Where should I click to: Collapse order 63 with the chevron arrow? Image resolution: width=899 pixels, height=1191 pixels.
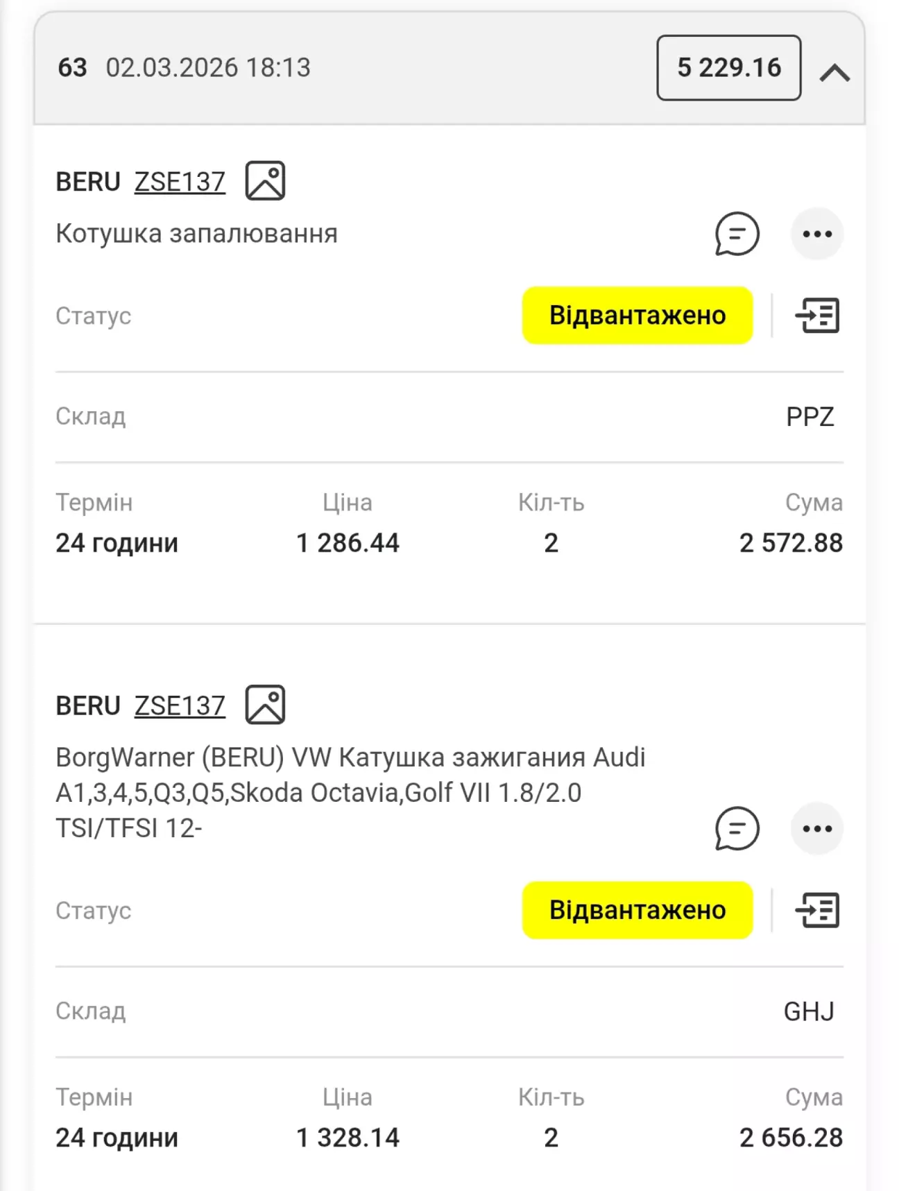pyautogui.click(x=834, y=72)
